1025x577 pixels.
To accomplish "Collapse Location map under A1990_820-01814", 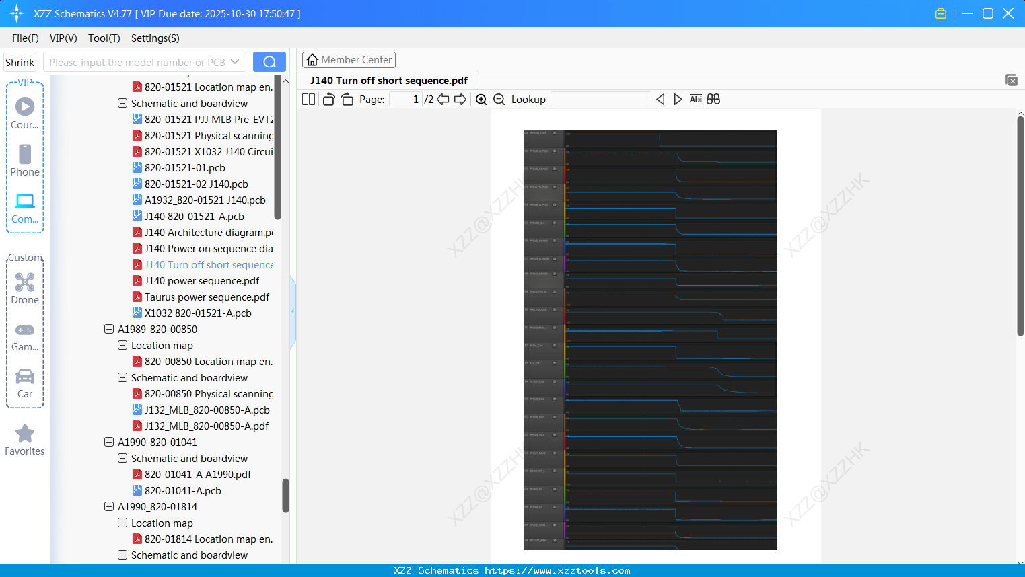I will coord(122,523).
